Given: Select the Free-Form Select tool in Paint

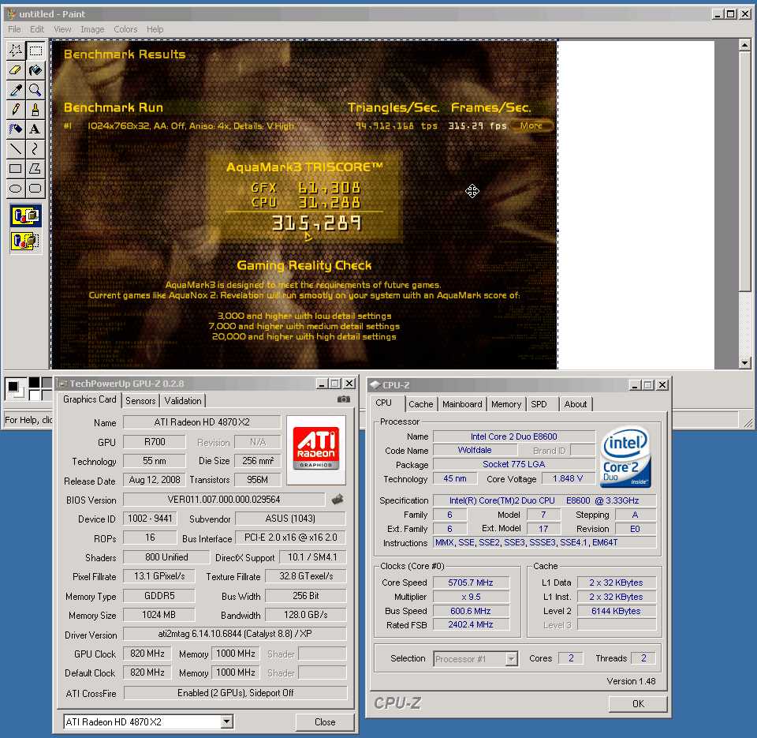Looking at the screenshot, I should click(16, 51).
